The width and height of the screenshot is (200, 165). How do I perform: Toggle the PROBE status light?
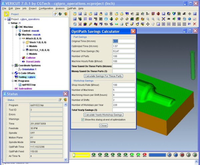coord(106,155)
